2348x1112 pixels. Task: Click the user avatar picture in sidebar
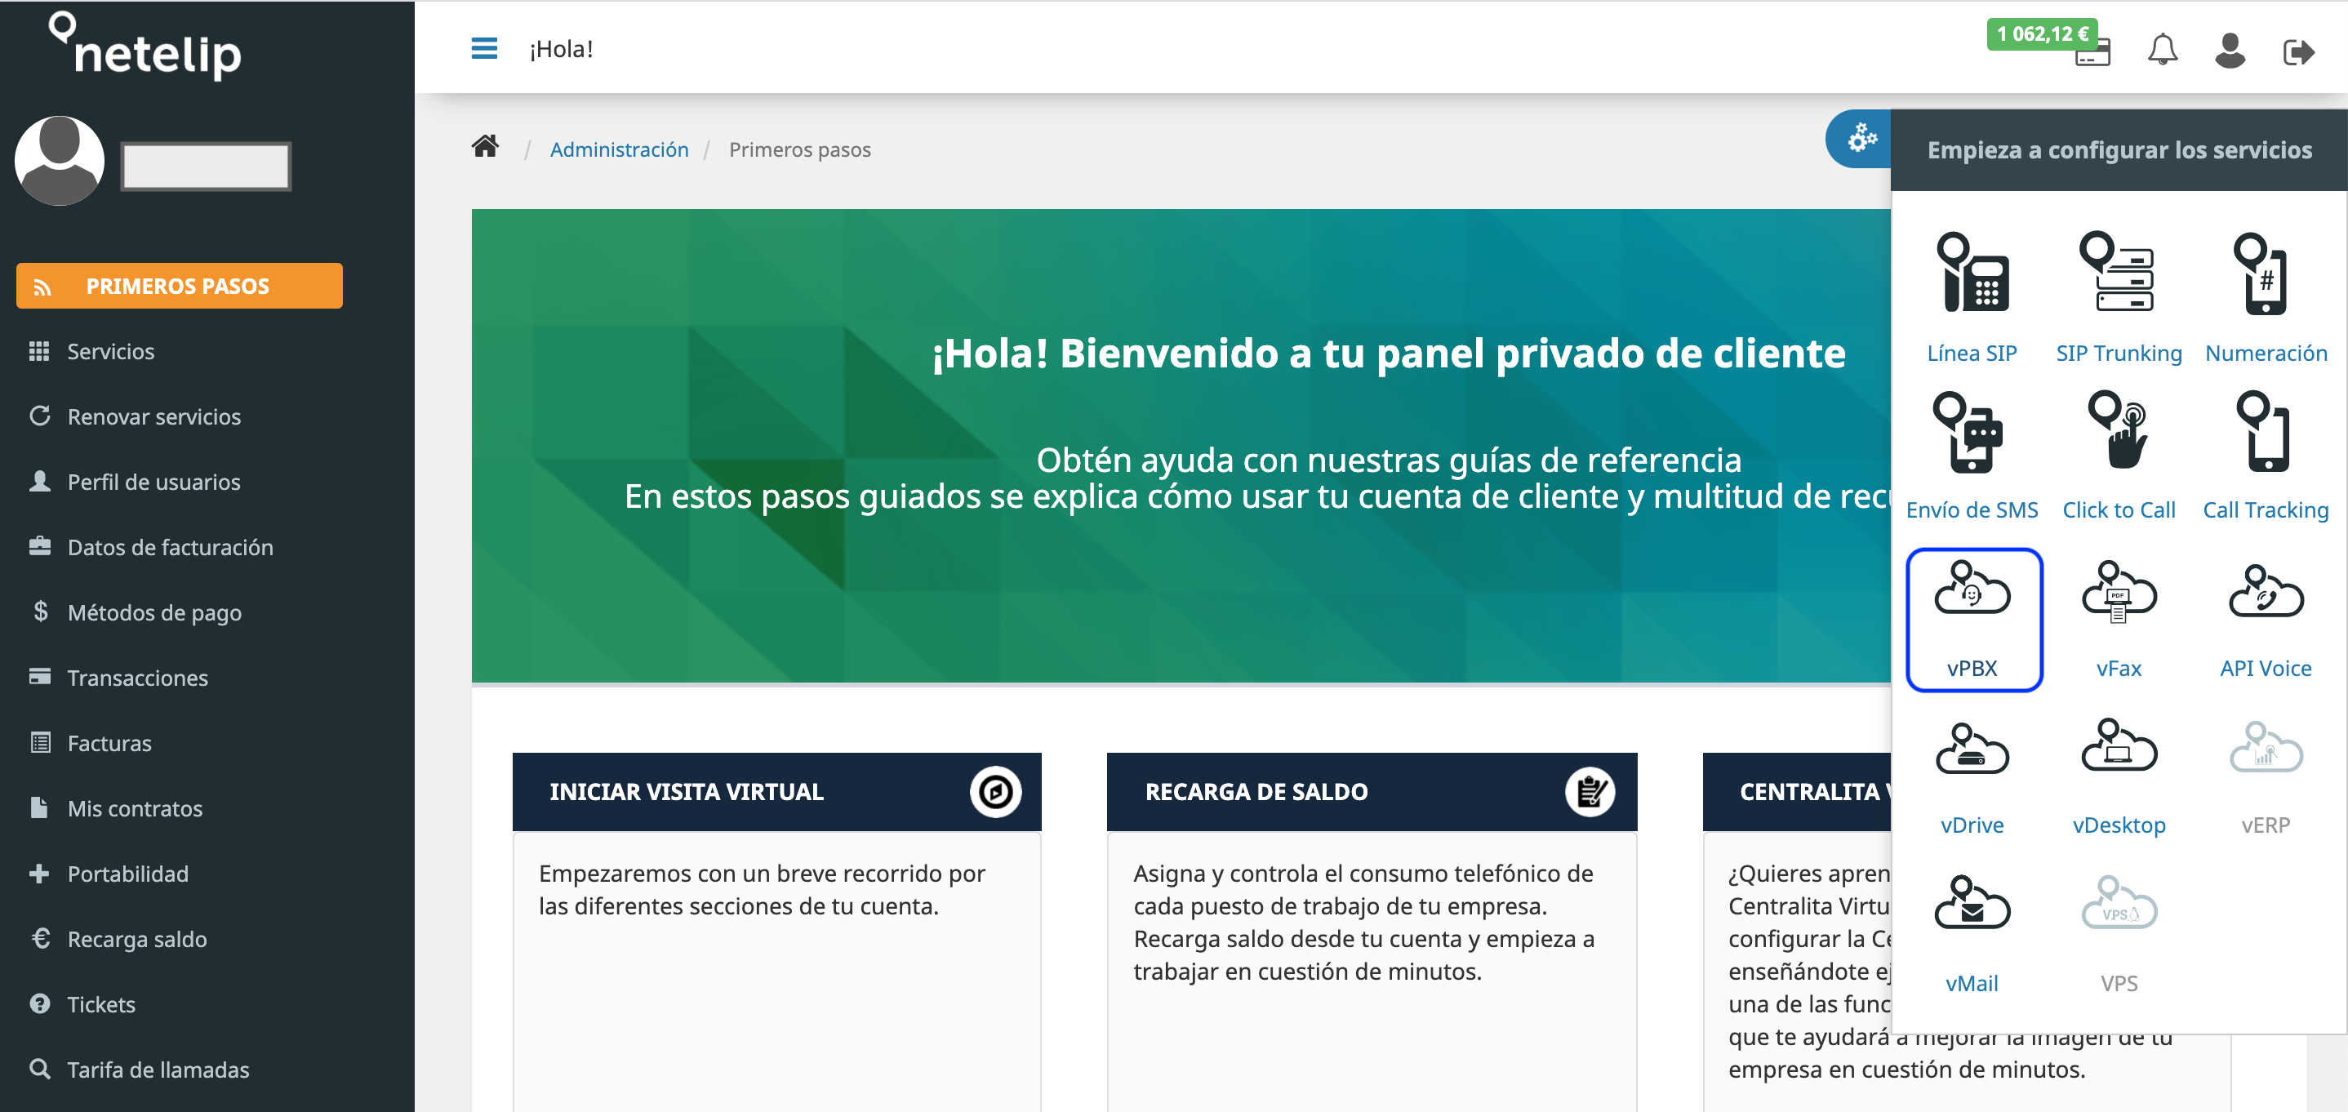pos(60,160)
